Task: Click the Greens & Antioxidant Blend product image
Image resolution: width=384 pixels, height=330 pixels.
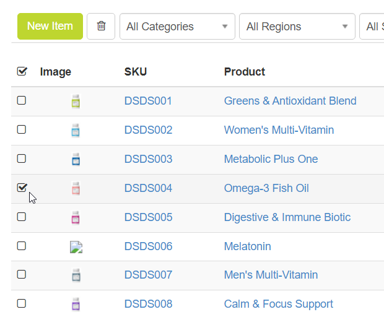Action: [76, 101]
